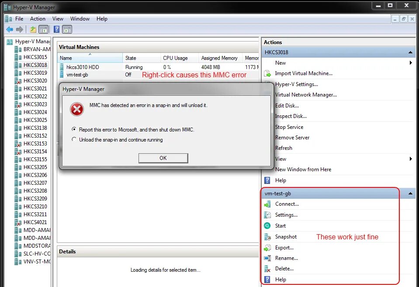
Task: Select HKCS3205 server in tree
Action: [35, 167]
